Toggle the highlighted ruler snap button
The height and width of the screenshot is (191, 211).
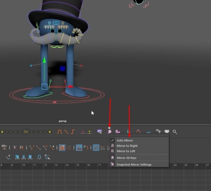pos(79,147)
